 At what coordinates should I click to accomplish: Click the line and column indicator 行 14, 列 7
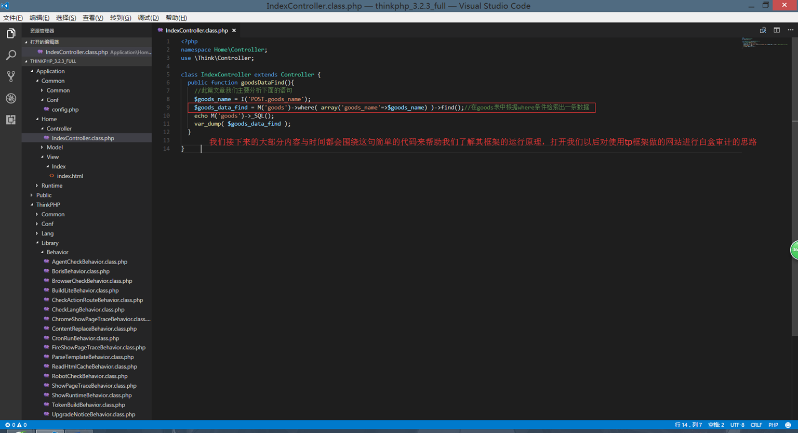(x=688, y=425)
